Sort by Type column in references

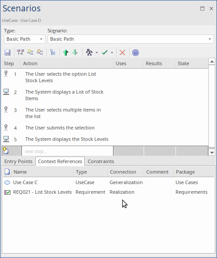click(91, 172)
